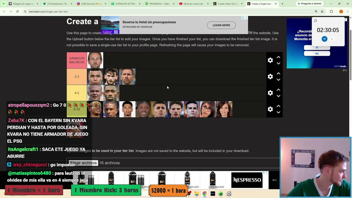The width and height of the screenshot is (352, 198).
Task: Close the Despegar hotel ad
Action: coord(246,18)
